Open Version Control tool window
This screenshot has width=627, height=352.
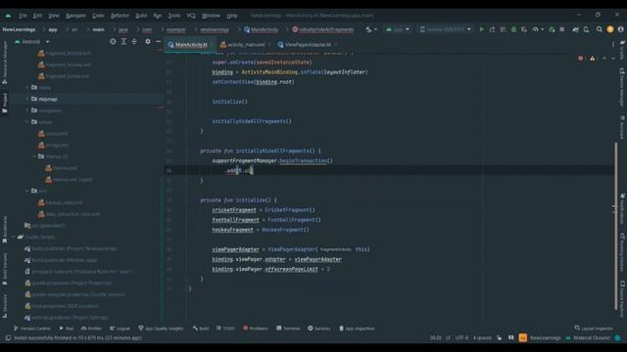(x=32, y=329)
